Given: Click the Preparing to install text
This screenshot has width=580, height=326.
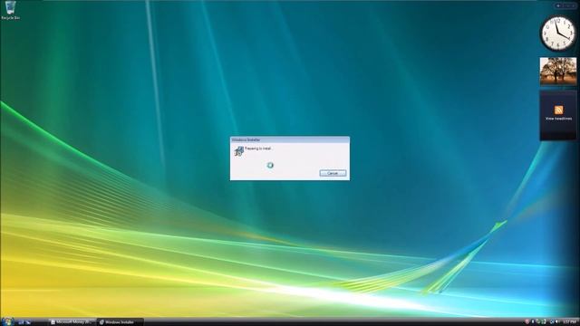Looking at the screenshot, I should point(257,149).
